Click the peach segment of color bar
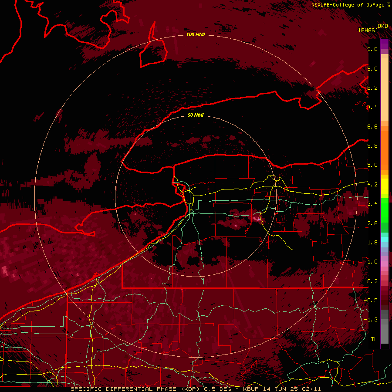This screenshot has width=392, height=392. pyautogui.click(x=385, y=89)
